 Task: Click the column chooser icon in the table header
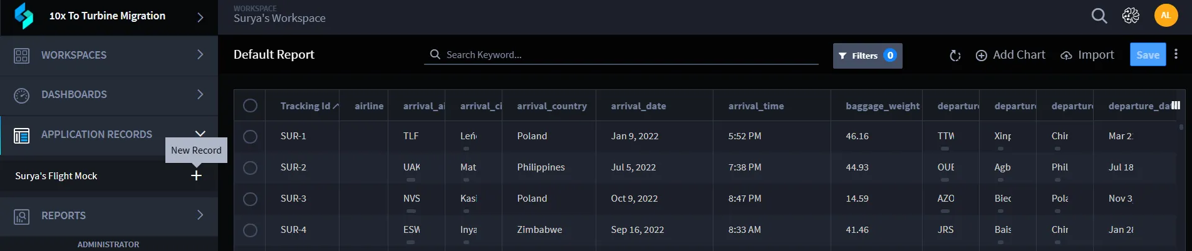pos(1176,106)
